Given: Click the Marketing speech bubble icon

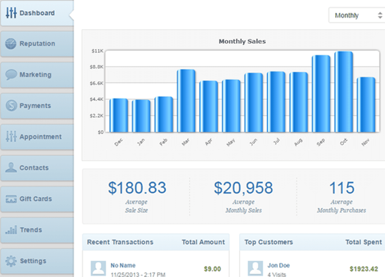Looking at the screenshot, I should click(x=11, y=75).
